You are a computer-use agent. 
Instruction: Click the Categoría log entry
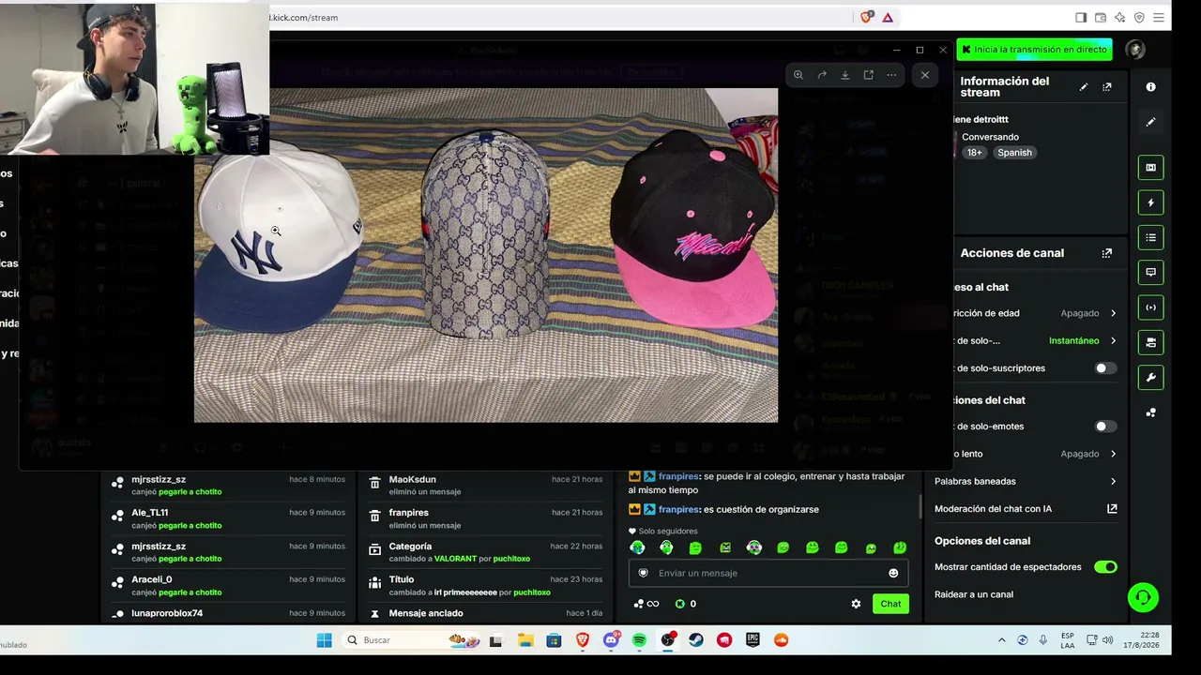[484, 552]
